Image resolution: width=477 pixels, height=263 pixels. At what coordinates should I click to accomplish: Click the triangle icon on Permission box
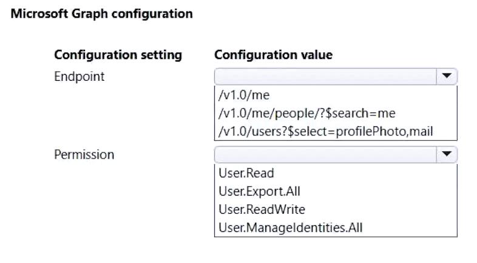pos(447,154)
